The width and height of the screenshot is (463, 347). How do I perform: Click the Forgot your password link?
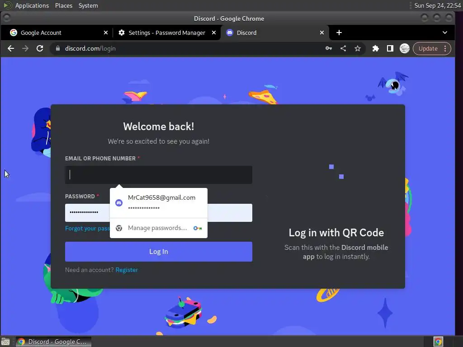(87, 228)
